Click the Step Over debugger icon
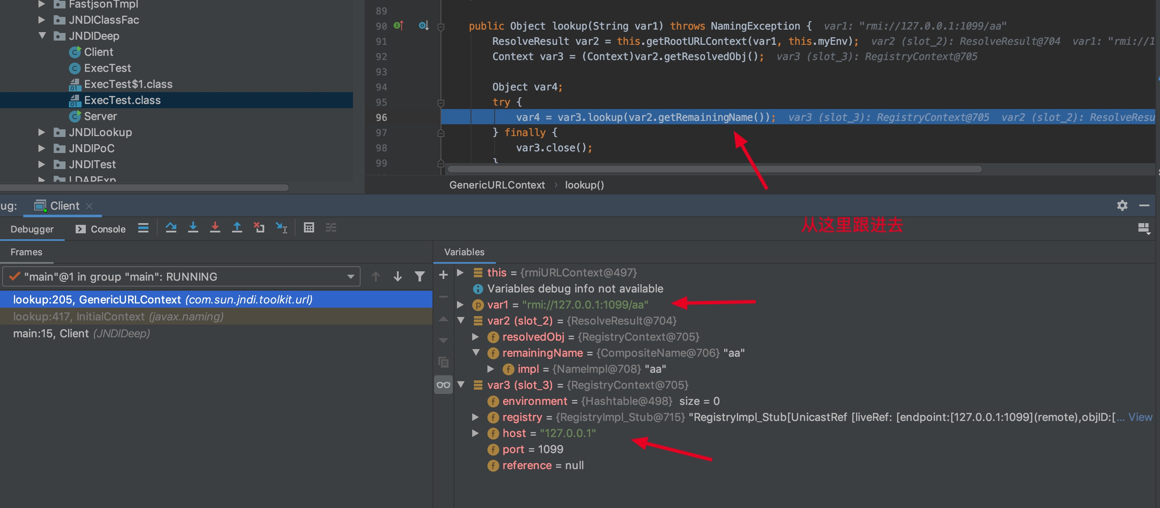The image size is (1160, 508). click(171, 228)
